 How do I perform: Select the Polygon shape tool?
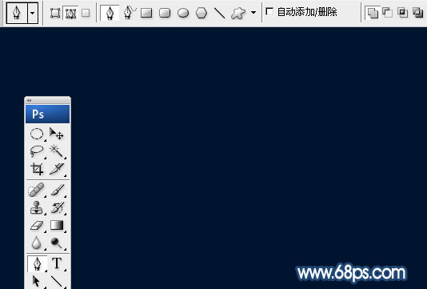tap(202, 13)
